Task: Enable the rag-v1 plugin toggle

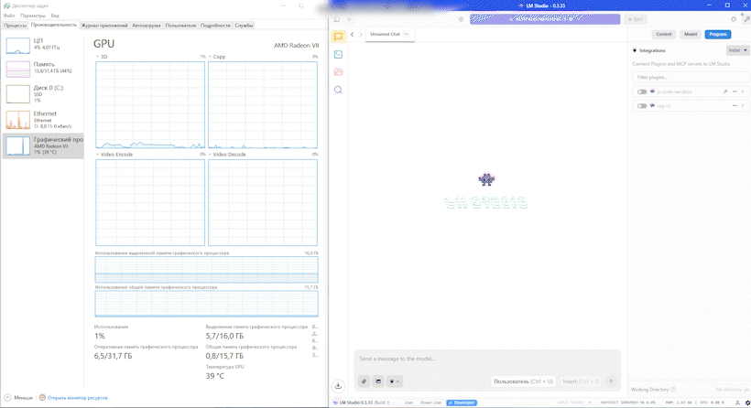Action: point(642,106)
